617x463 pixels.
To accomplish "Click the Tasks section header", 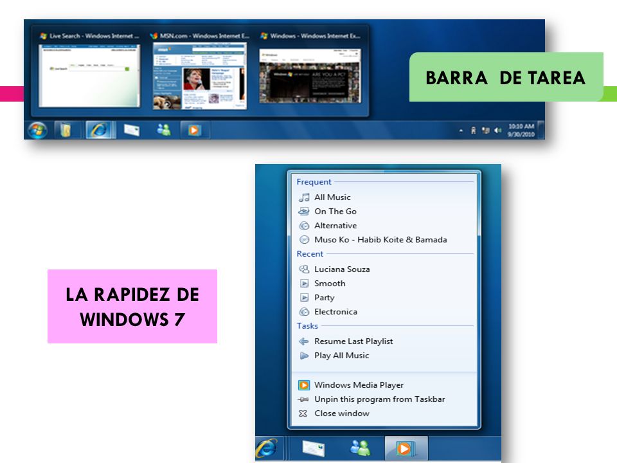I will 307,326.
